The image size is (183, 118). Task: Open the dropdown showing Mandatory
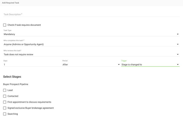(90, 34)
